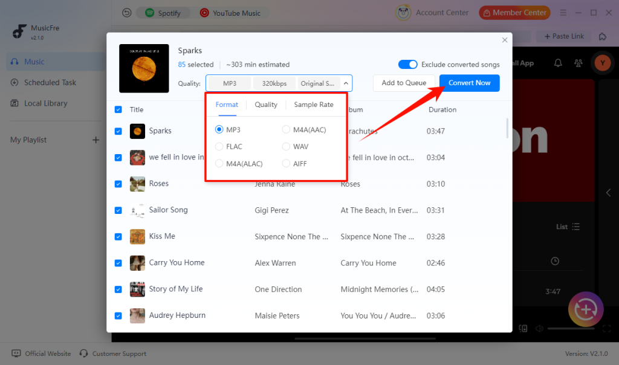Click the connect to device icon
This screenshot has width=619, height=365.
click(523, 328)
